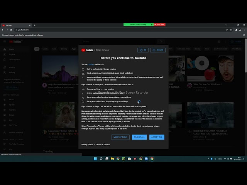Viewport: 247px width, 185px height.
Task: Open the Windows Start menu
Action: point(95,159)
